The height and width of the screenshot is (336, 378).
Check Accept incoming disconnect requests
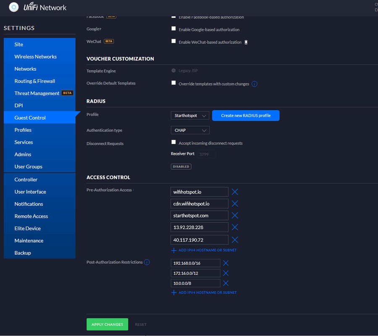pyautogui.click(x=173, y=142)
